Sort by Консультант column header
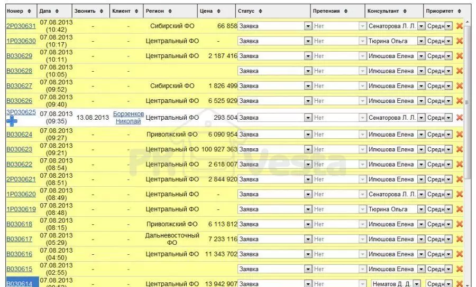Viewport: 476px width, 287px height. tap(387, 11)
